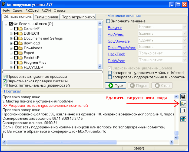Viewport: 189px width, 152px height.
Task: Expand the Documents and Settings node
Action: (11, 38)
